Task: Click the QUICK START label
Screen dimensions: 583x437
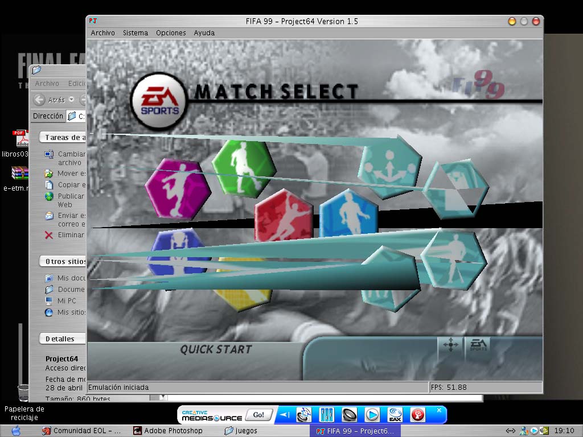Action: coord(216,349)
